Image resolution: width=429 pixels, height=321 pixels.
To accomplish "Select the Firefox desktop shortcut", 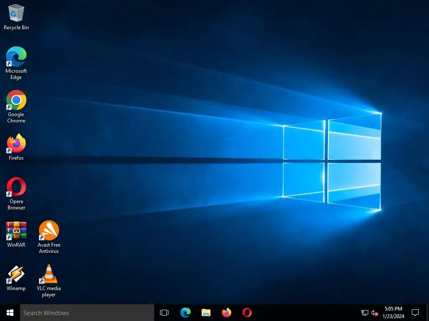I will tap(16, 147).
